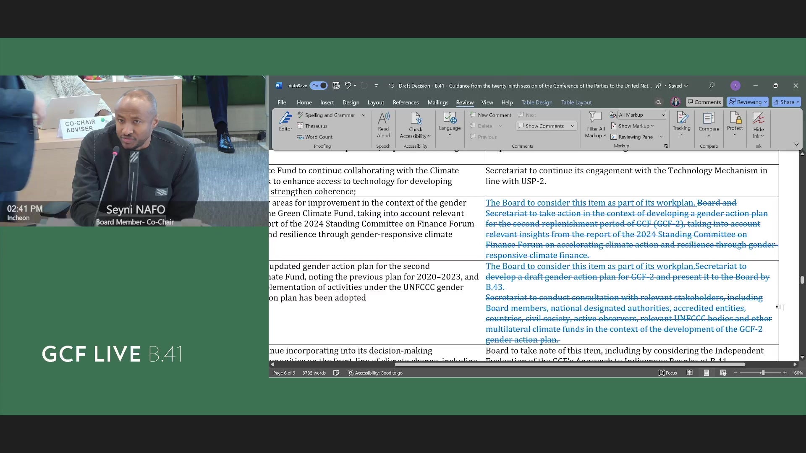The height and width of the screenshot is (453, 806).
Task: Switch to the Home tab
Action: pos(304,102)
